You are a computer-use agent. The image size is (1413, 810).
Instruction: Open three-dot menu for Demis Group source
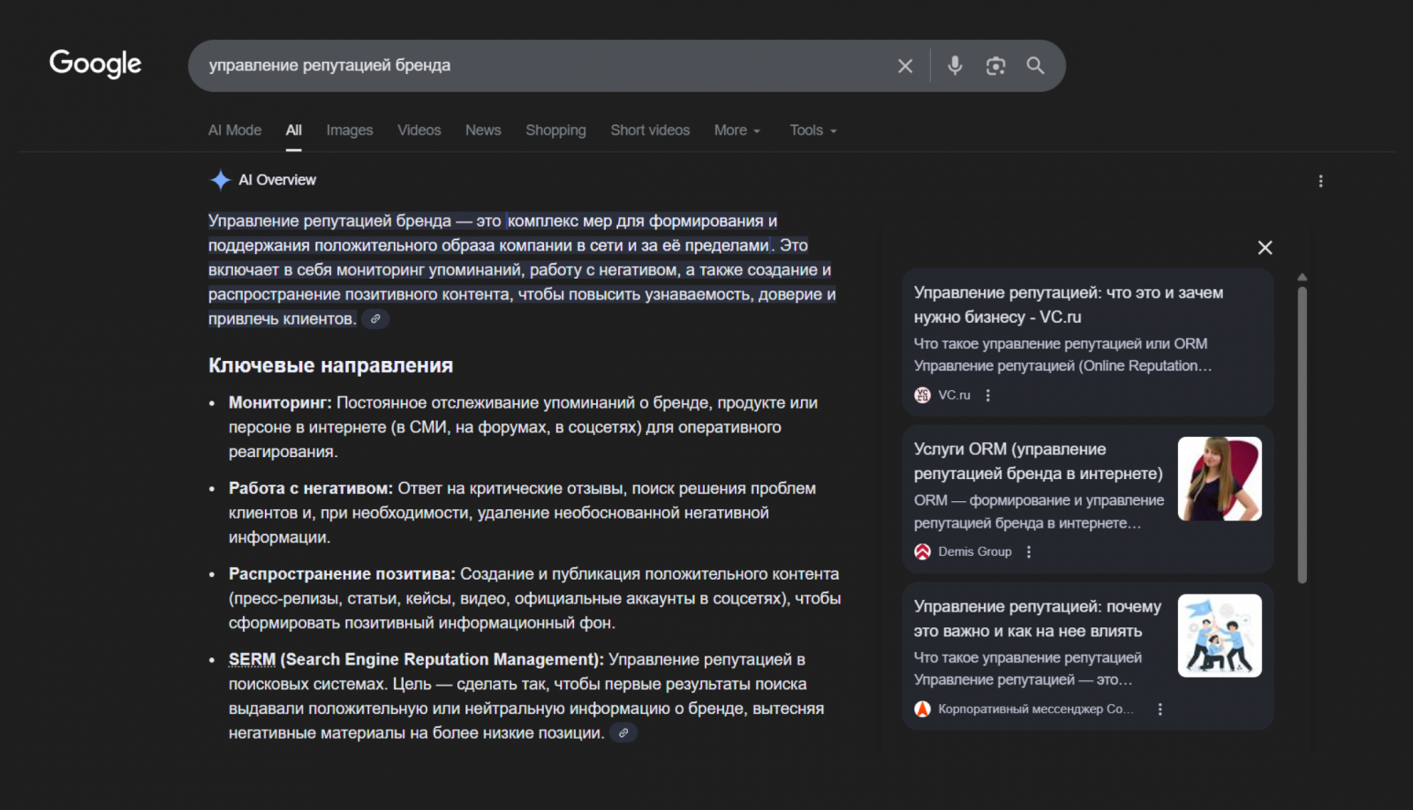click(x=1029, y=552)
